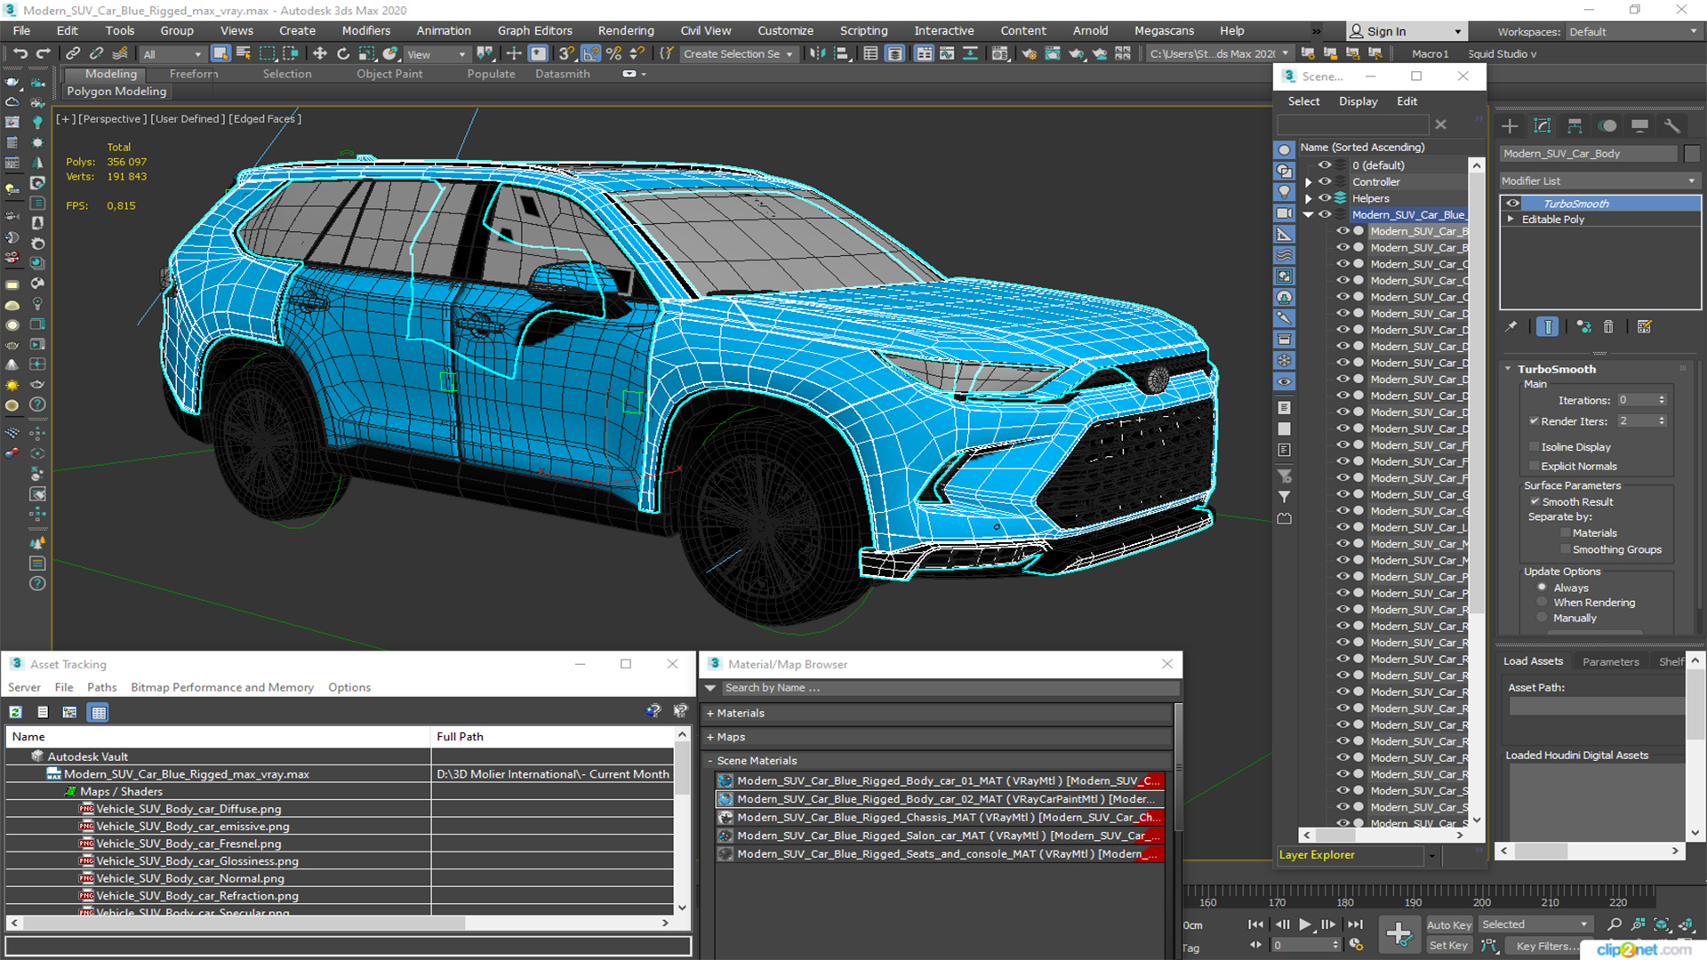Switch to Freeform ribbon tab
1707x960 pixels.
pyautogui.click(x=194, y=74)
